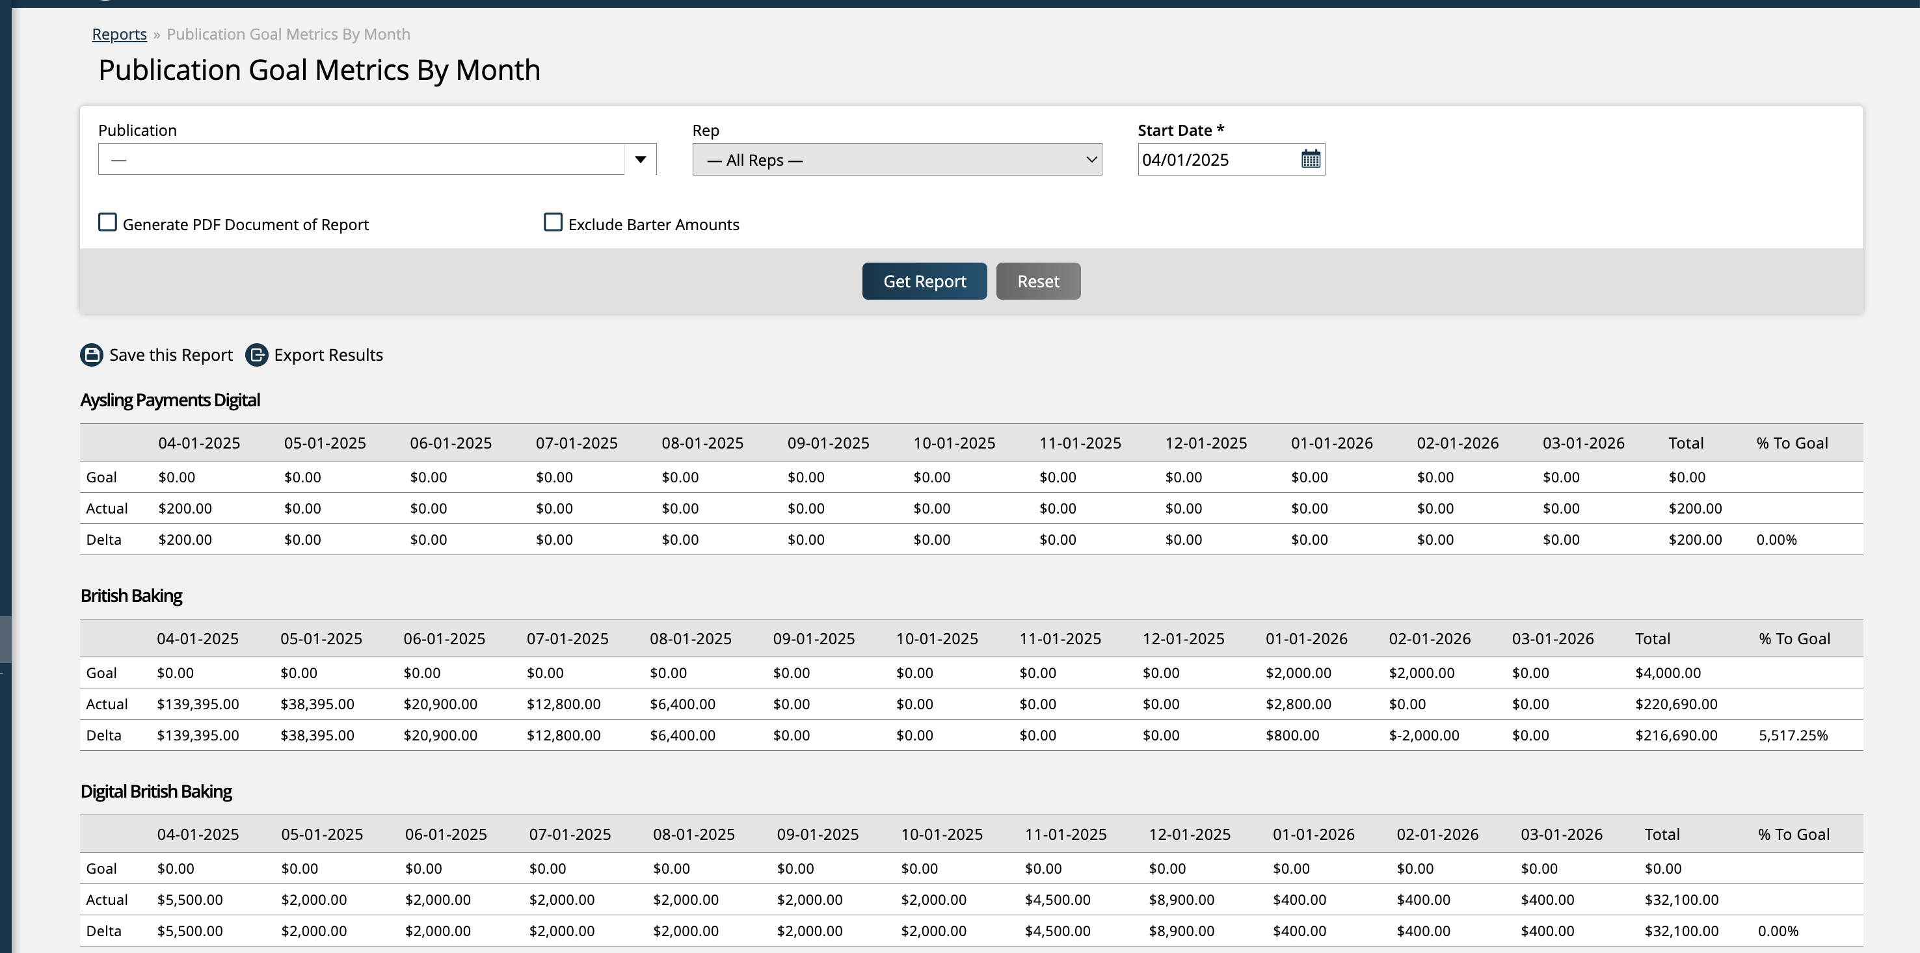The image size is (1920, 953).
Task: Click the Get Report button
Action: (x=924, y=281)
